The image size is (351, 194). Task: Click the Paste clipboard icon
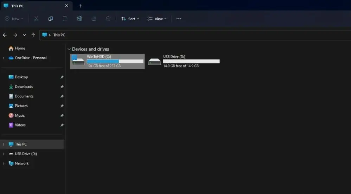(x=65, y=19)
